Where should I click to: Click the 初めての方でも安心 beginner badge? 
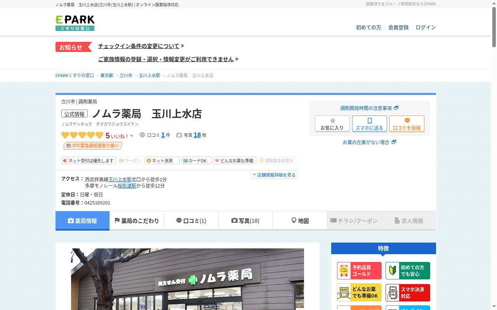pyautogui.click(x=408, y=270)
